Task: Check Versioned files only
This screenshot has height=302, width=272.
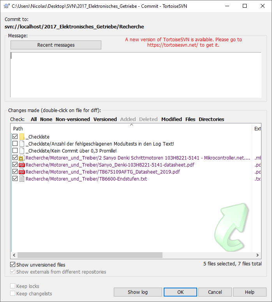Action: point(105,119)
